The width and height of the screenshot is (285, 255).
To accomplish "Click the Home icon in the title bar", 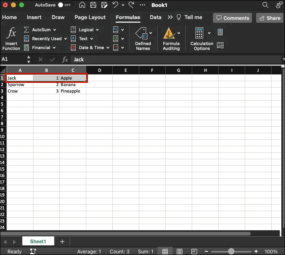I will click(82, 5).
